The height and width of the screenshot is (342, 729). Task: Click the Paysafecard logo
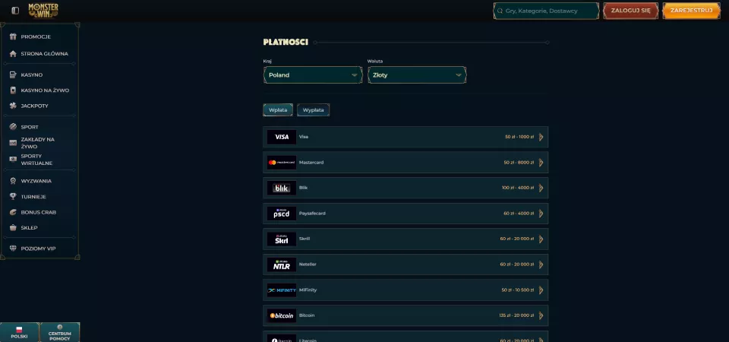(281, 214)
